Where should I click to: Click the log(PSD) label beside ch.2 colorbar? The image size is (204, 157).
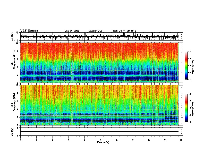(193, 109)
